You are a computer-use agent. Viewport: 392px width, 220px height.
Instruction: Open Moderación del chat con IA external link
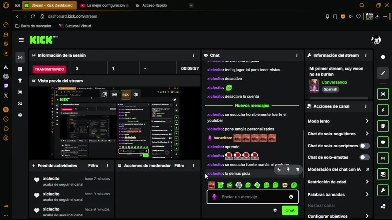coord(367,169)
